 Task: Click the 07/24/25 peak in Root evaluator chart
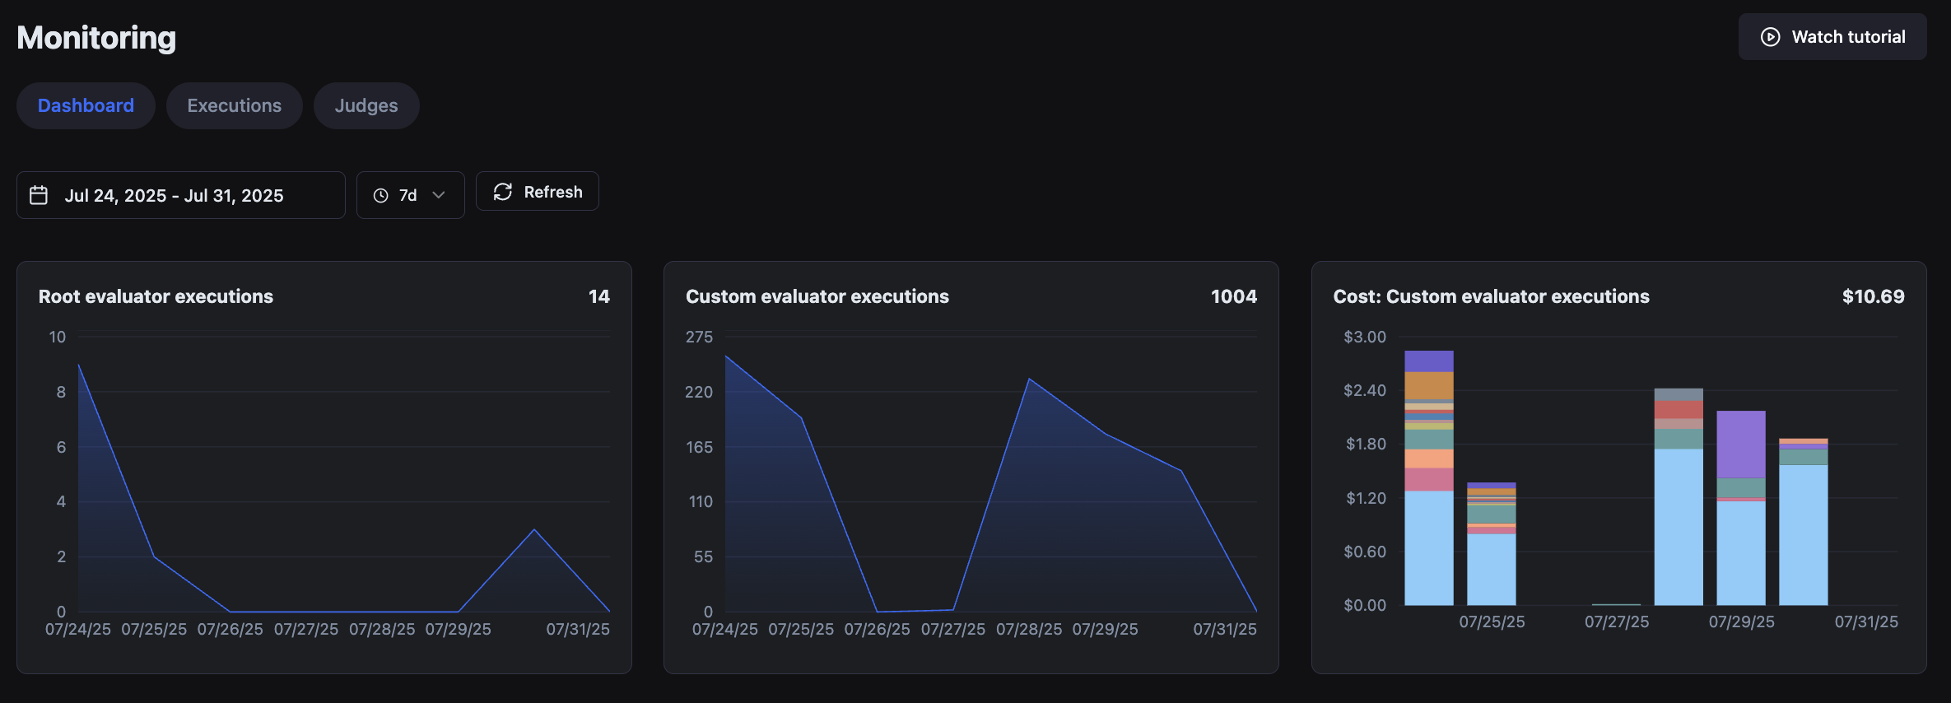[x=79, y=365]
